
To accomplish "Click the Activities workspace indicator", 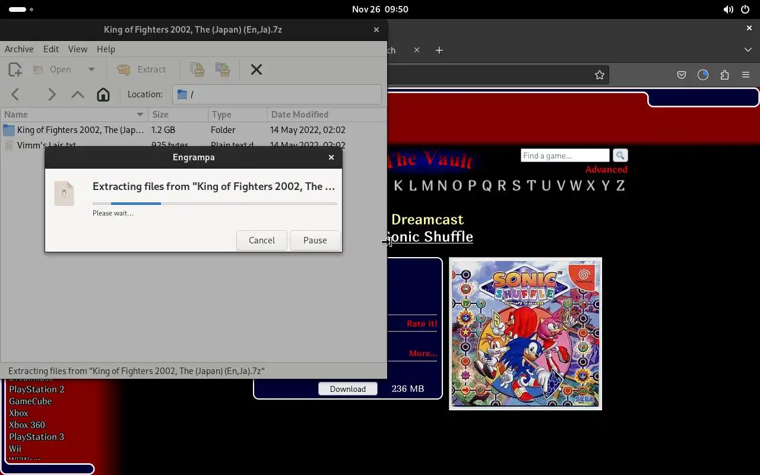I will [x=21, y=9].
